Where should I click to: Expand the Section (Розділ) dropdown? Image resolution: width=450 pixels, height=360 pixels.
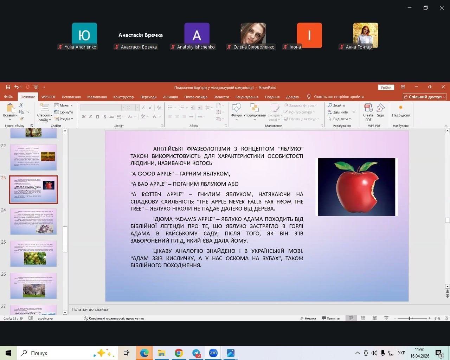[64, 119]
